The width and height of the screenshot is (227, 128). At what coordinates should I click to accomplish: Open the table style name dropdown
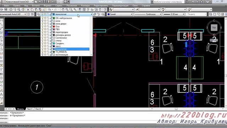(176, 10)
